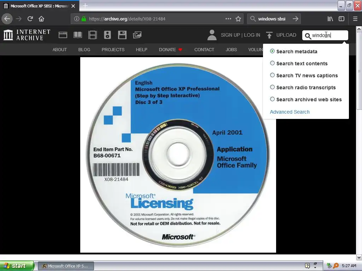Click the scrollbar up arrow
Image resolution: width=362 pixels, height=271 pixels.
[x=359, y=29]
